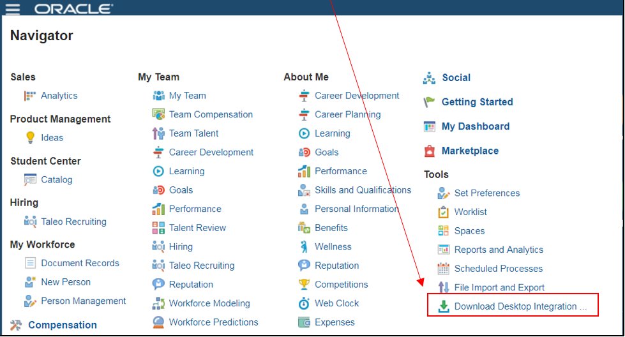Open the Getting Started link
This screenshot has height=337, width=625.
point(477,102)
